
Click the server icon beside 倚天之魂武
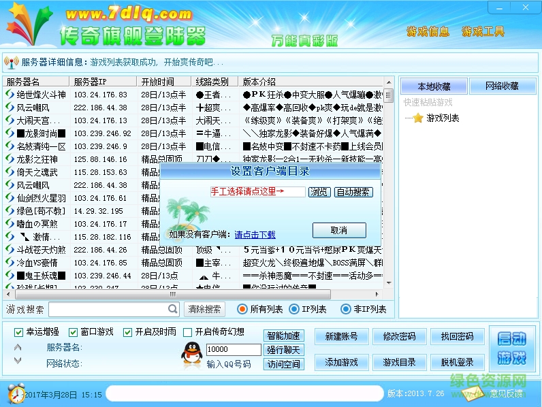10,172
